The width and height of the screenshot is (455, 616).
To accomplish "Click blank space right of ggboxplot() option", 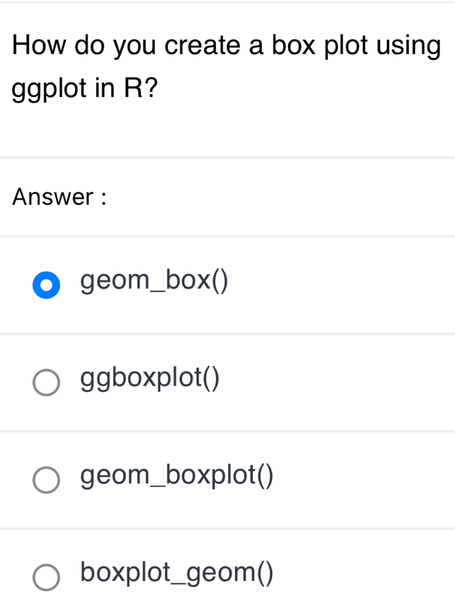I will 344,381.
